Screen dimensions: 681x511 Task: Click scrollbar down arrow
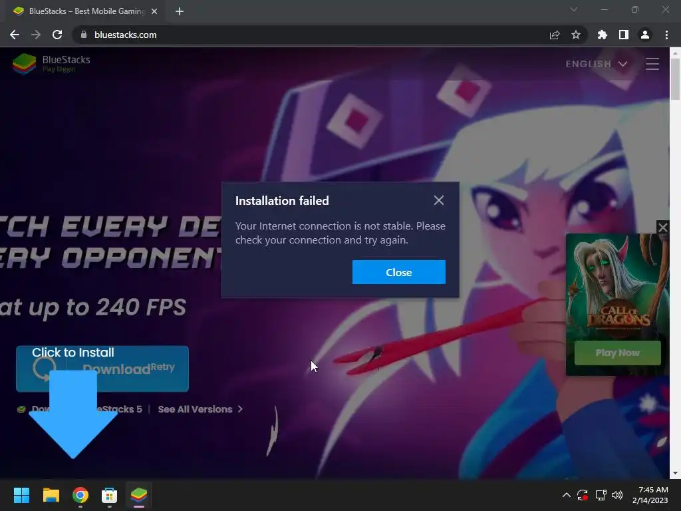point(676,473)
